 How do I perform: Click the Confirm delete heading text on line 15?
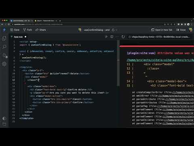point(77,90)
